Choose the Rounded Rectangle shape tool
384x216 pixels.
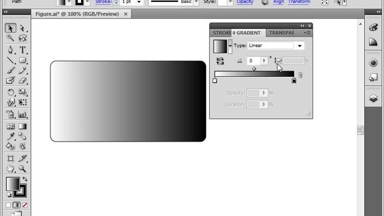point(22,60)
